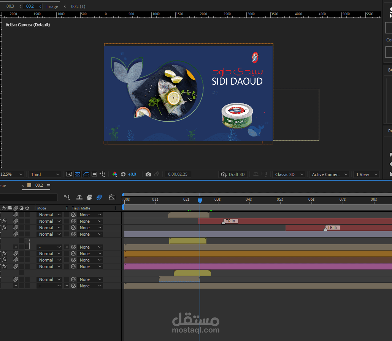Open Normal mode dropdown on pink layer row
The width and height of the screenshot is (392, 341).
click(x=49, y=266)
